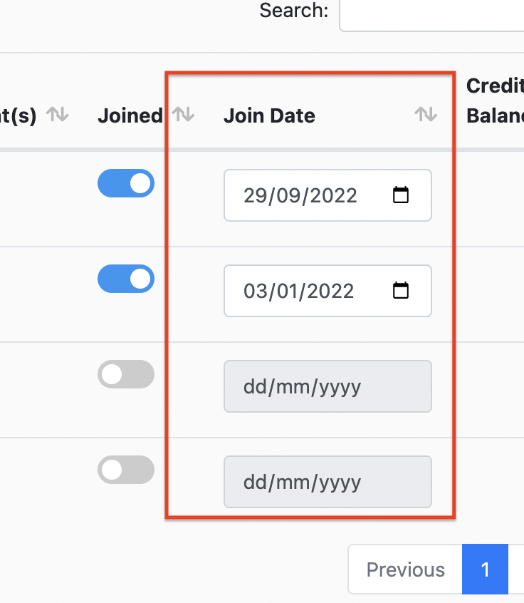Disable the Joined toggle in first row
Screen dimensions: 524x603
point(126,183)
